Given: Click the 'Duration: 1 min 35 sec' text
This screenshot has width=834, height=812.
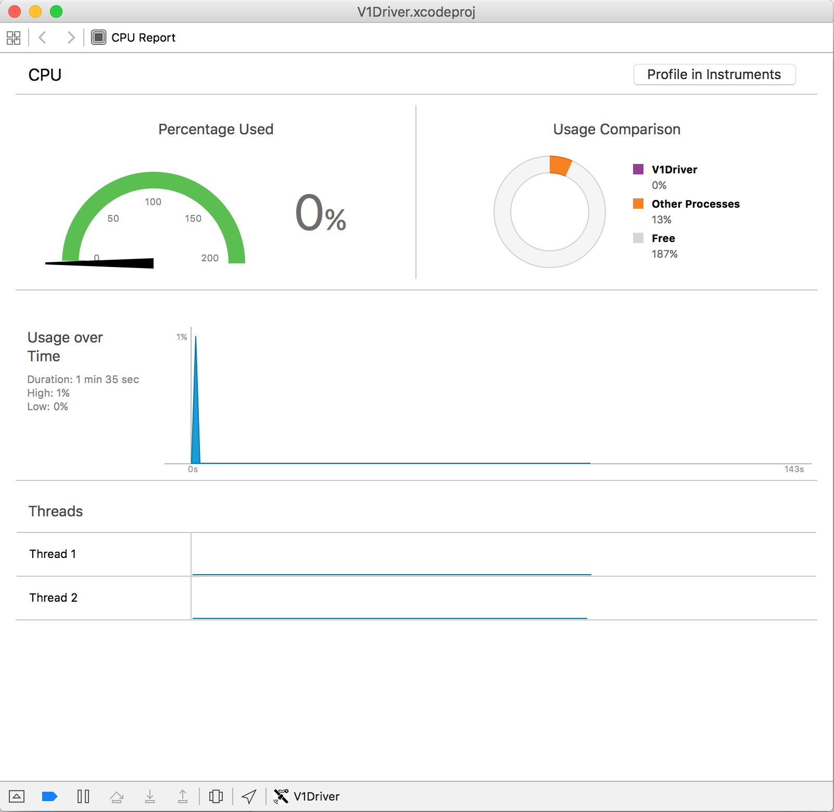Looking at the screenshot, I should point(83,379).
